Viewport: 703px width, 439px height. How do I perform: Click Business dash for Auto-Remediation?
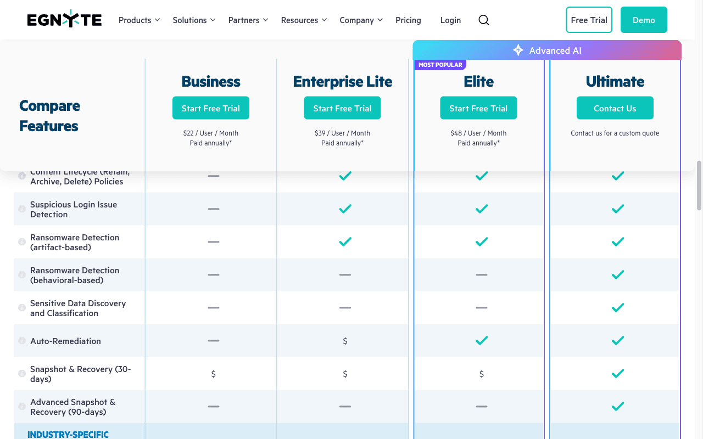[x=214, y=341]
